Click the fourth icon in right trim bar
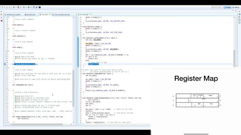 [x=239, y=20]
